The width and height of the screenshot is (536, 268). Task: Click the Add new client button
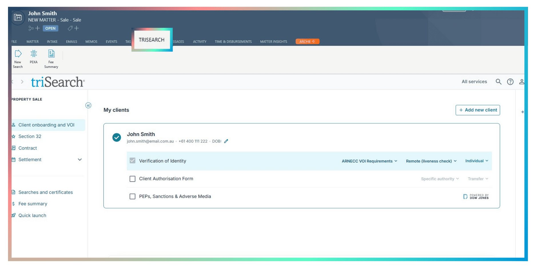click(x=477, y=110)
